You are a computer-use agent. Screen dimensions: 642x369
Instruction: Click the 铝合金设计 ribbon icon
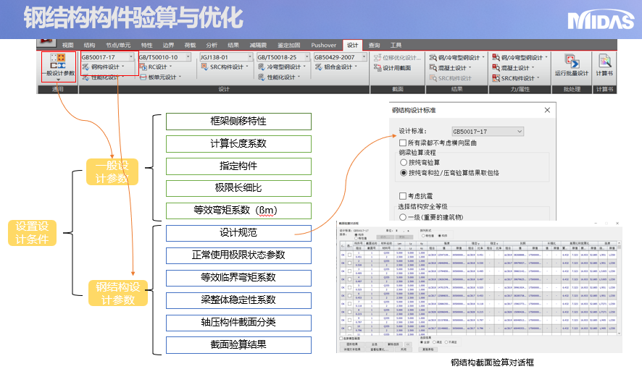coord(333,67)
